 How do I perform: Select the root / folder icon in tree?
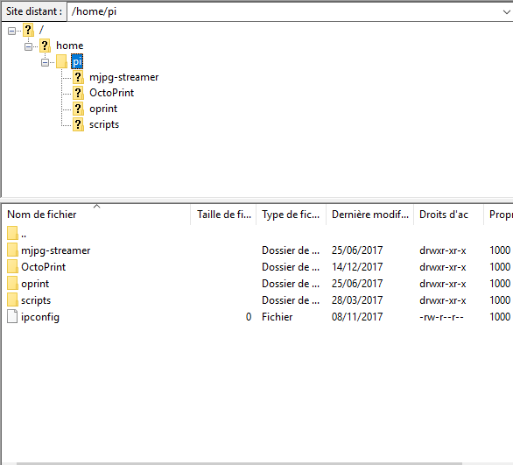(x=28, y=30)
